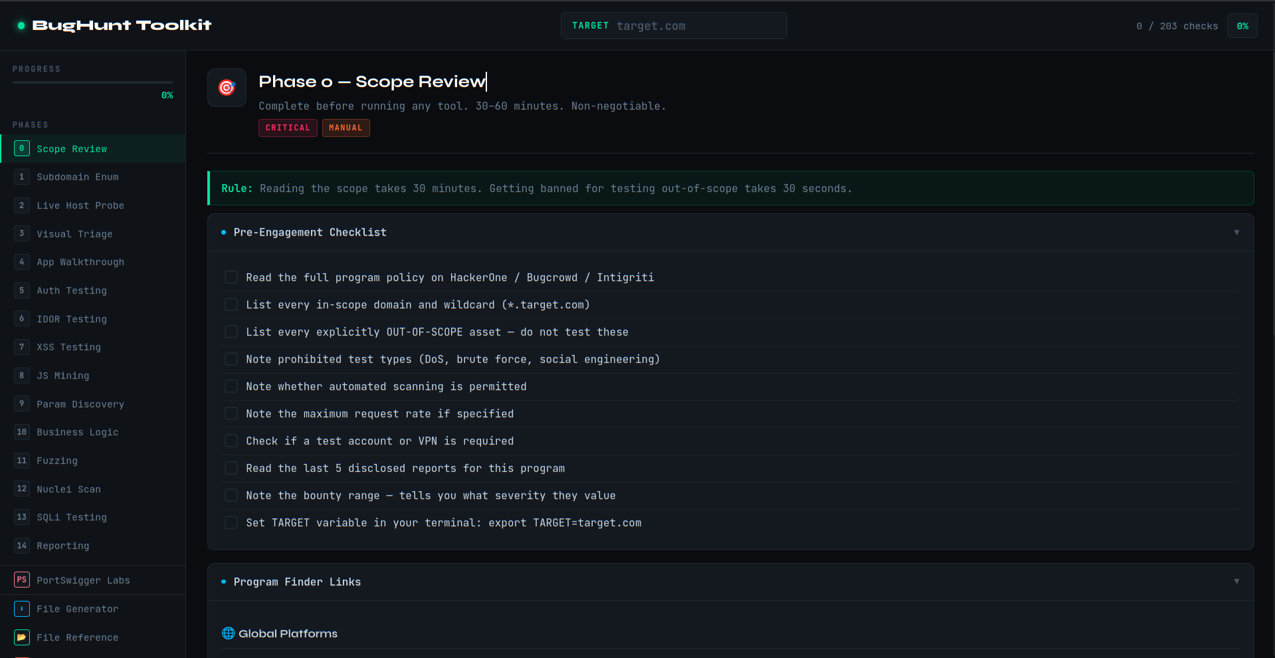Check 'Note whether automated scanning is permitted'
The height and width of the screenshot is (658, 1275).
(x=231, y=386)
